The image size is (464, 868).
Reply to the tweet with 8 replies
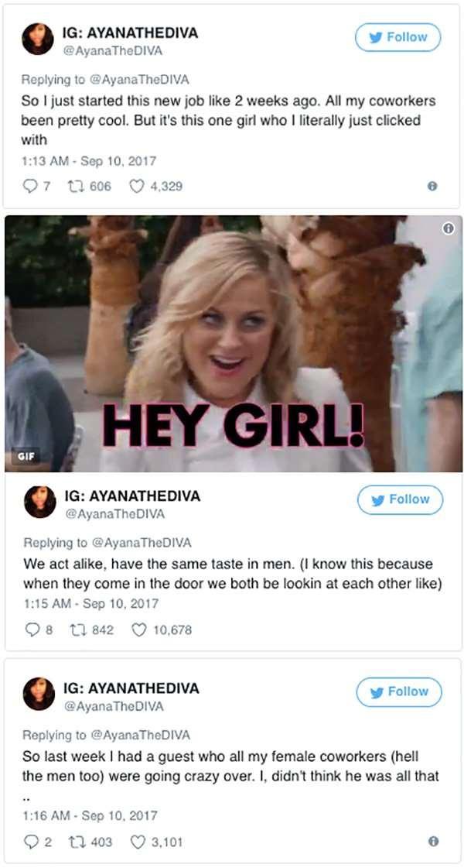tap(32, 630)
